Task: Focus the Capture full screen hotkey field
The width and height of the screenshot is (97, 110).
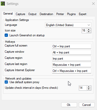Action: 72,46
